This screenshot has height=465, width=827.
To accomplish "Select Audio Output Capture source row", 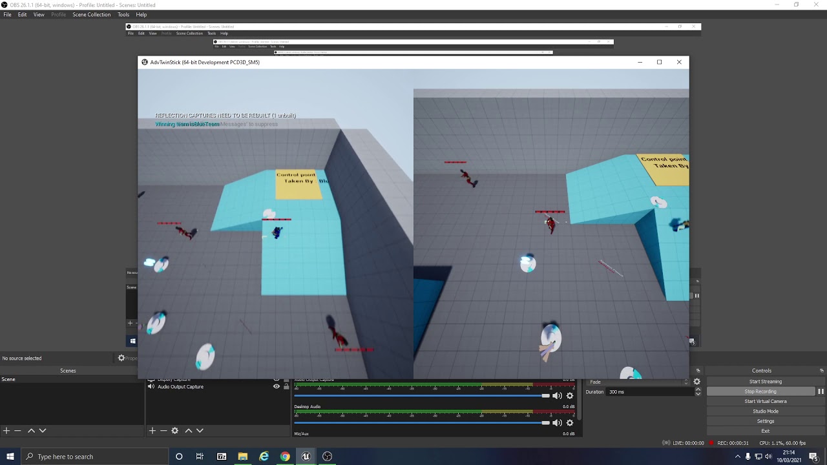I will coord(218,387).
